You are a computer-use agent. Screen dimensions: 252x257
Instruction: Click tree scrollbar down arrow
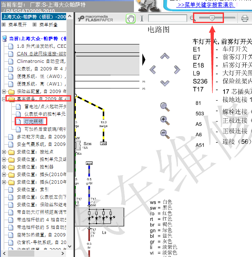point(70,247)
